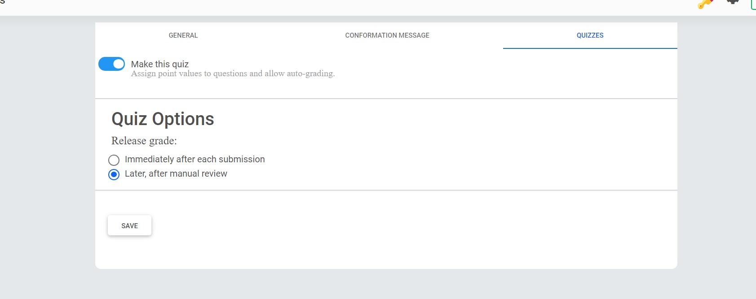Switch to the General tab
This screenshot has width=756, height=299.
[183, 35]
